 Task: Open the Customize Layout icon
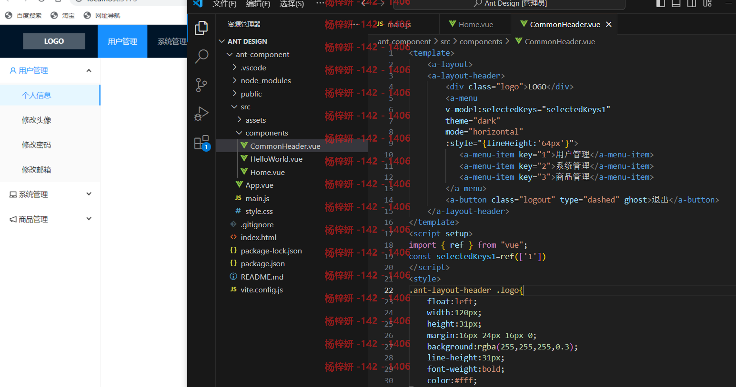707,3
